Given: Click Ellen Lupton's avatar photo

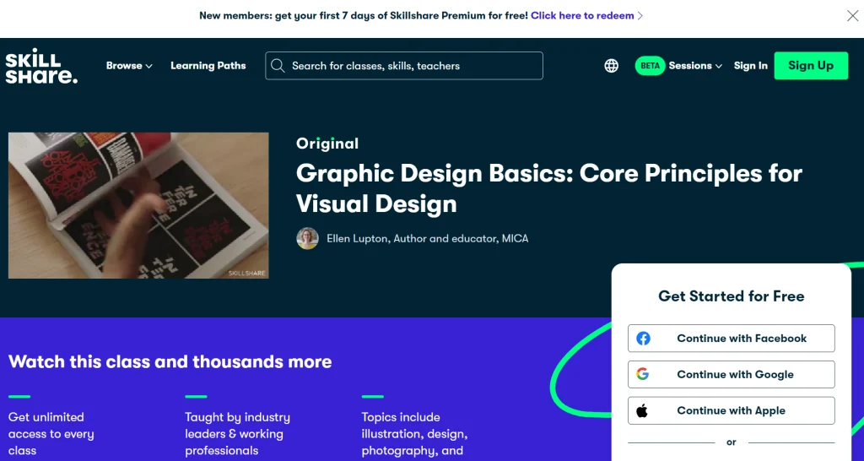Looking at the screenshot, I should tap(307, 238).
